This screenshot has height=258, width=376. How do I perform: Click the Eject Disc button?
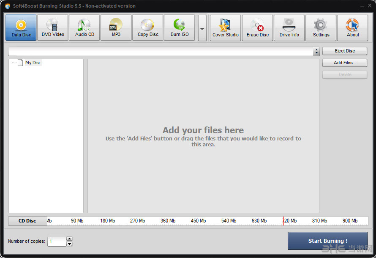tap(345, 51)
